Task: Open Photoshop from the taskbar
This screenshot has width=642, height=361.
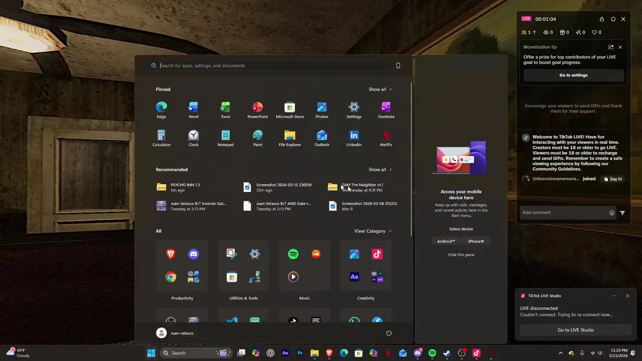Action: click(x=300, y=353)
